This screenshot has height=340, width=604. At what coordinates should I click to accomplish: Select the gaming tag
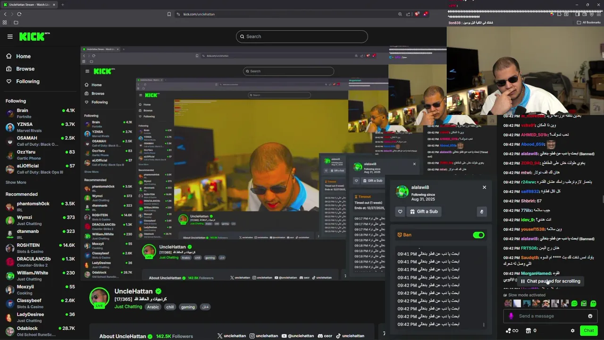coord(188,307)
